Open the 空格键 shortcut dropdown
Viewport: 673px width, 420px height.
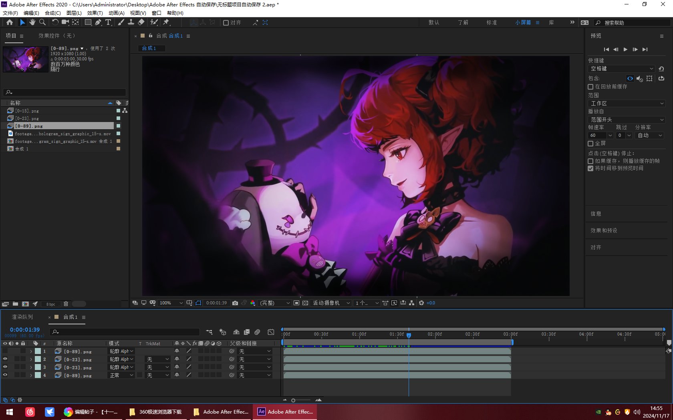pos(621,69)
